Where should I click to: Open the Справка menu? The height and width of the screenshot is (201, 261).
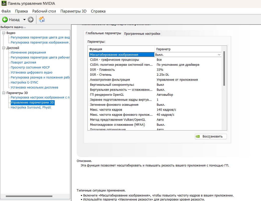[x=98, y=11]
